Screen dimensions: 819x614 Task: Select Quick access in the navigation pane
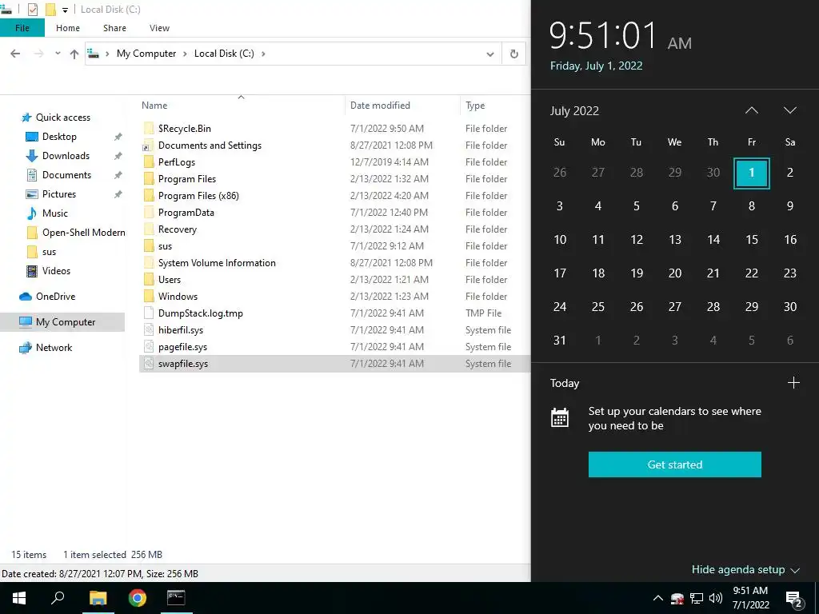(62, 118)
